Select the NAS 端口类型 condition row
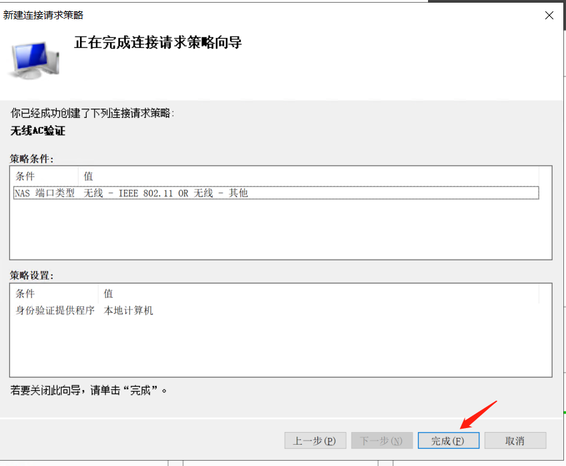Screen dimensions: 566x466 pos(276,193)
